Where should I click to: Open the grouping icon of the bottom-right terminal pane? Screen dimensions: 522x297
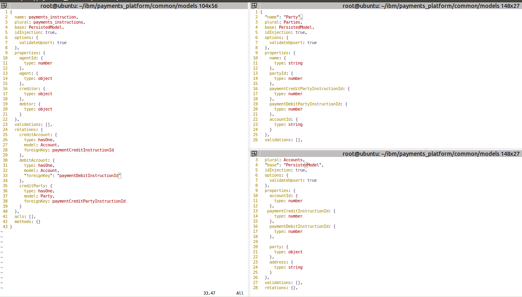[254, 154]
